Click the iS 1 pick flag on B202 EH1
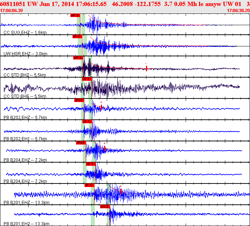The width and height of the screenshot is (250, 226). pyautogui.click(x=87, y=122)
